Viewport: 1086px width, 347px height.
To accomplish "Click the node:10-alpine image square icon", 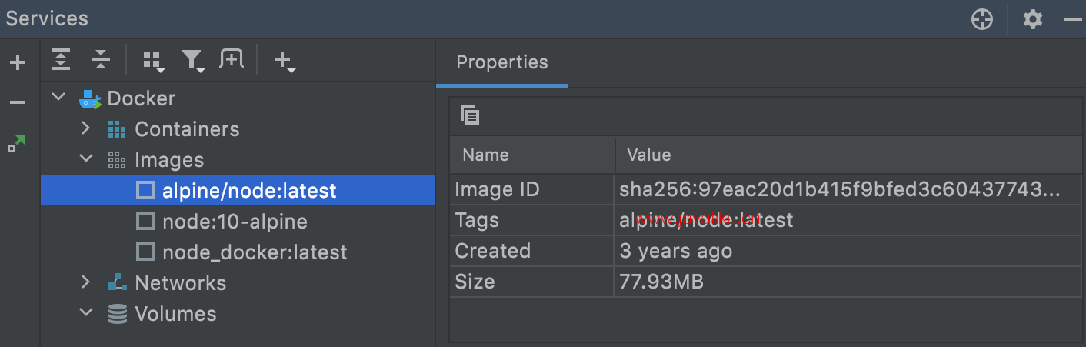I will (145, 222).
